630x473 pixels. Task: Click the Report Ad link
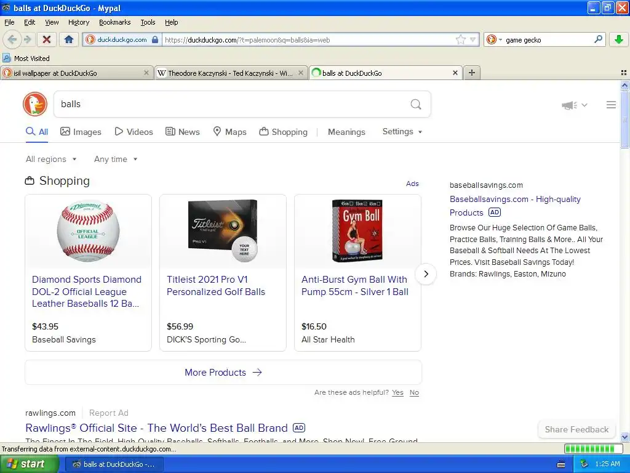click(108, 413)
